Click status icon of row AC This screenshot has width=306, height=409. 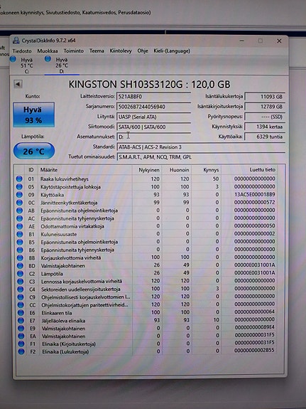(20, 218)
